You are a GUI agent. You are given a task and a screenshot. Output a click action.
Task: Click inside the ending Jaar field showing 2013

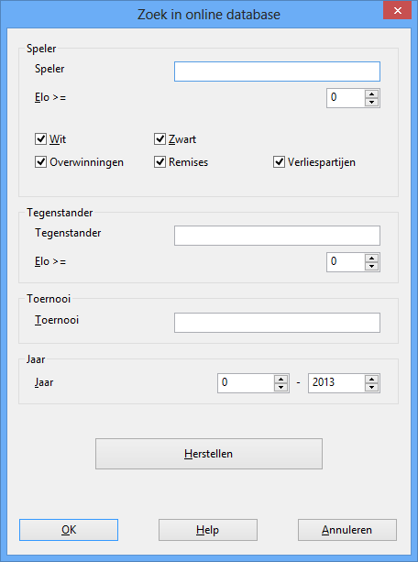pyautogui.click(x=336, y=383)
